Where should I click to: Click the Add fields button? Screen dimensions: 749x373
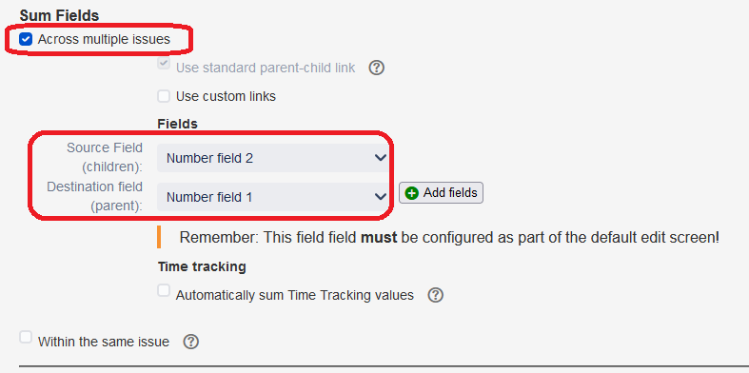tap(441, 193)
